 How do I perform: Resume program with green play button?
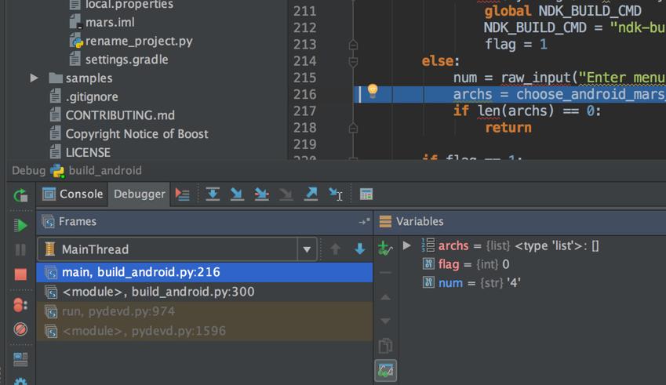click(x=20, y=225)
